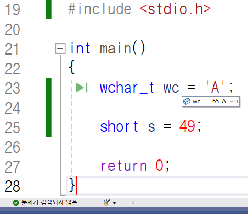Click the wc variable cube icon in data tip
The width and height of the screenshot is (248, 214).
pyautogui.click(x=187, y=101)
